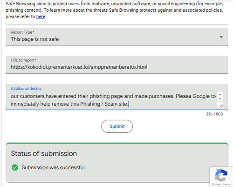Click the textarea resize handle icon

(221, 106)
